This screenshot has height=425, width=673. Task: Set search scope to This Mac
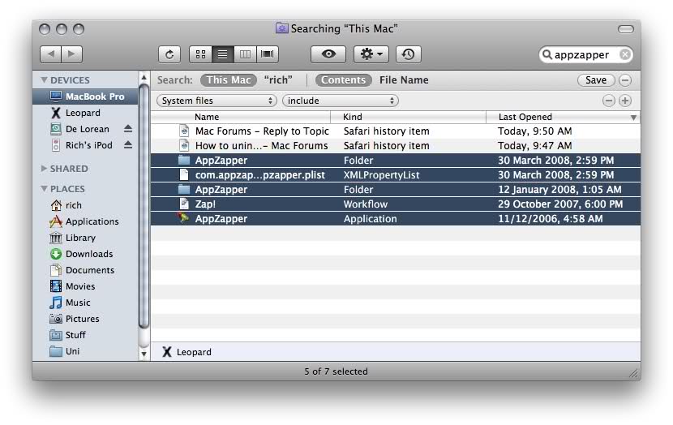(229, 80)
